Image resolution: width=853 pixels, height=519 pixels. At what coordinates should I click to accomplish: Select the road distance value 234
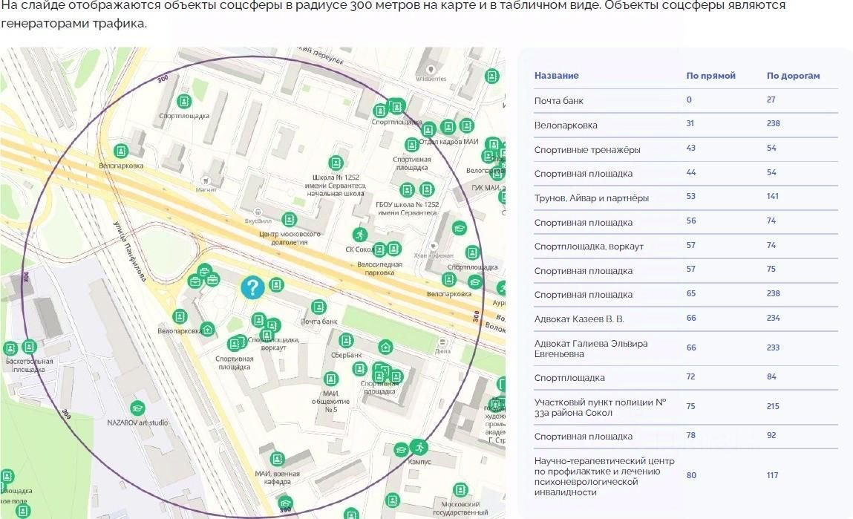click(773, 319)
